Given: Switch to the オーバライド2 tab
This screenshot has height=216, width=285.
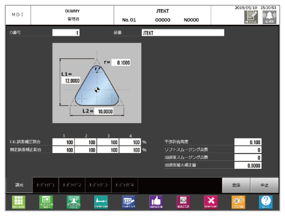Looking at the screenshot, I should point(72,185).
